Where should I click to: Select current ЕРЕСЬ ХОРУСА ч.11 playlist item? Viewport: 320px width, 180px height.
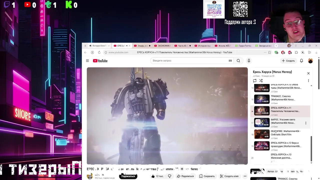tap(281, 111)
